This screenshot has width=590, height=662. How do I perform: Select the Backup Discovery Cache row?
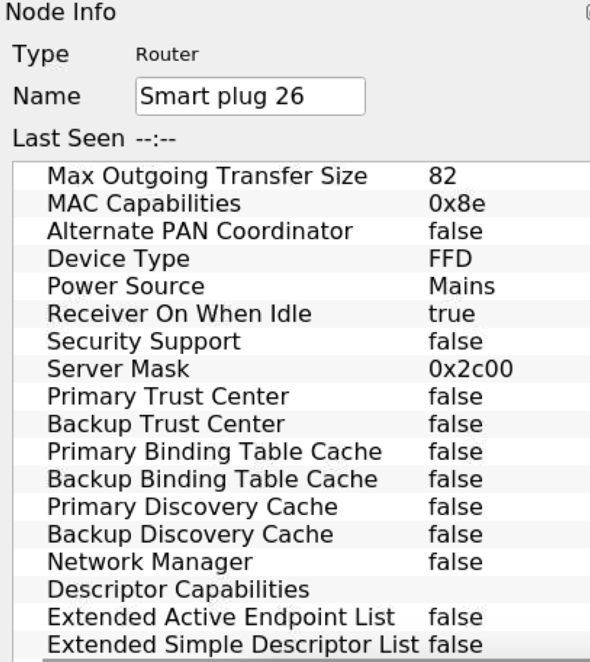[x=208, y=533]
